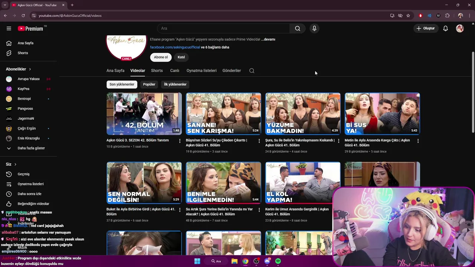Open BENİMLE İLGİLENMEDİN! video thumbnail
Screen dimensions: 475x267
(x=223, y=183)
